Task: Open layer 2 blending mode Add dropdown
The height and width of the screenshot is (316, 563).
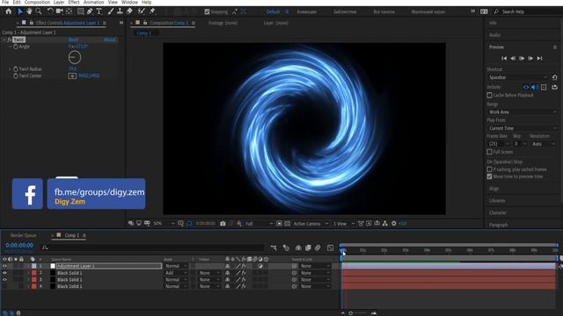Action: pyautogui.click(x=176, y=273)
